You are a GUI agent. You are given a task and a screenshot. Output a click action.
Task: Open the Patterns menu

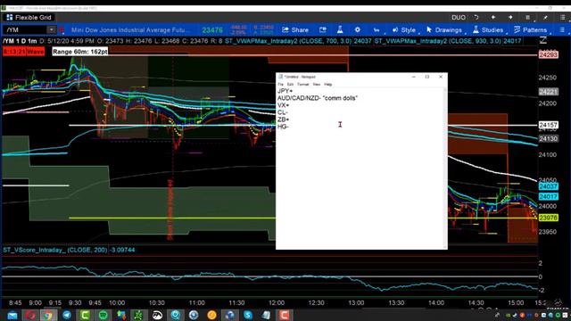click(x=530, y=29)
